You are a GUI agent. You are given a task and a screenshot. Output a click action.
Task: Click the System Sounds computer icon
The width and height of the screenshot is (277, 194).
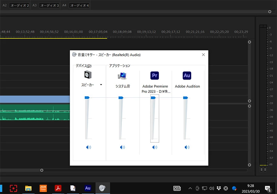click(x=122, y=76)
